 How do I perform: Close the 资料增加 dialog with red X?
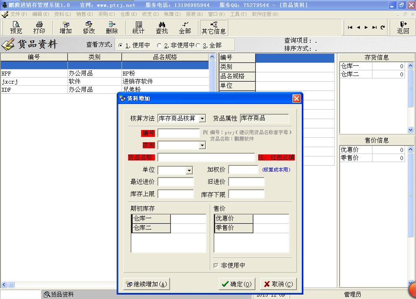click(x=296, y=99)
